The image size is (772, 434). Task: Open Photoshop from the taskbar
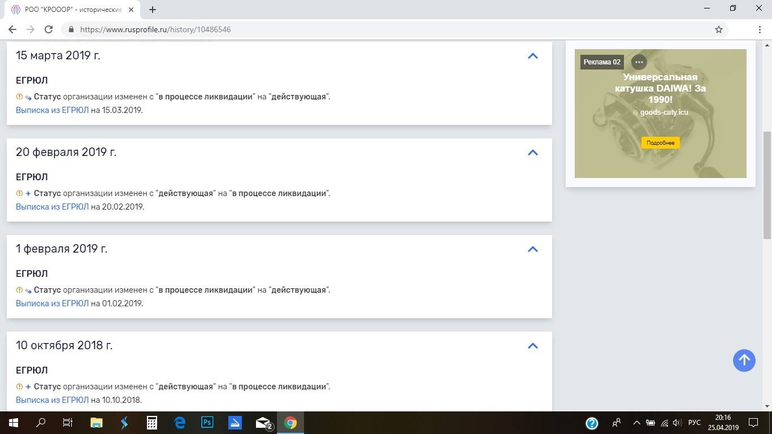tap(207, 423)
